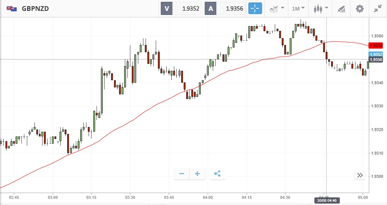The width and height of the screenshot is (387, 205).
Task: Click the GBPNZD instrument name
Action: click(36, 9)
